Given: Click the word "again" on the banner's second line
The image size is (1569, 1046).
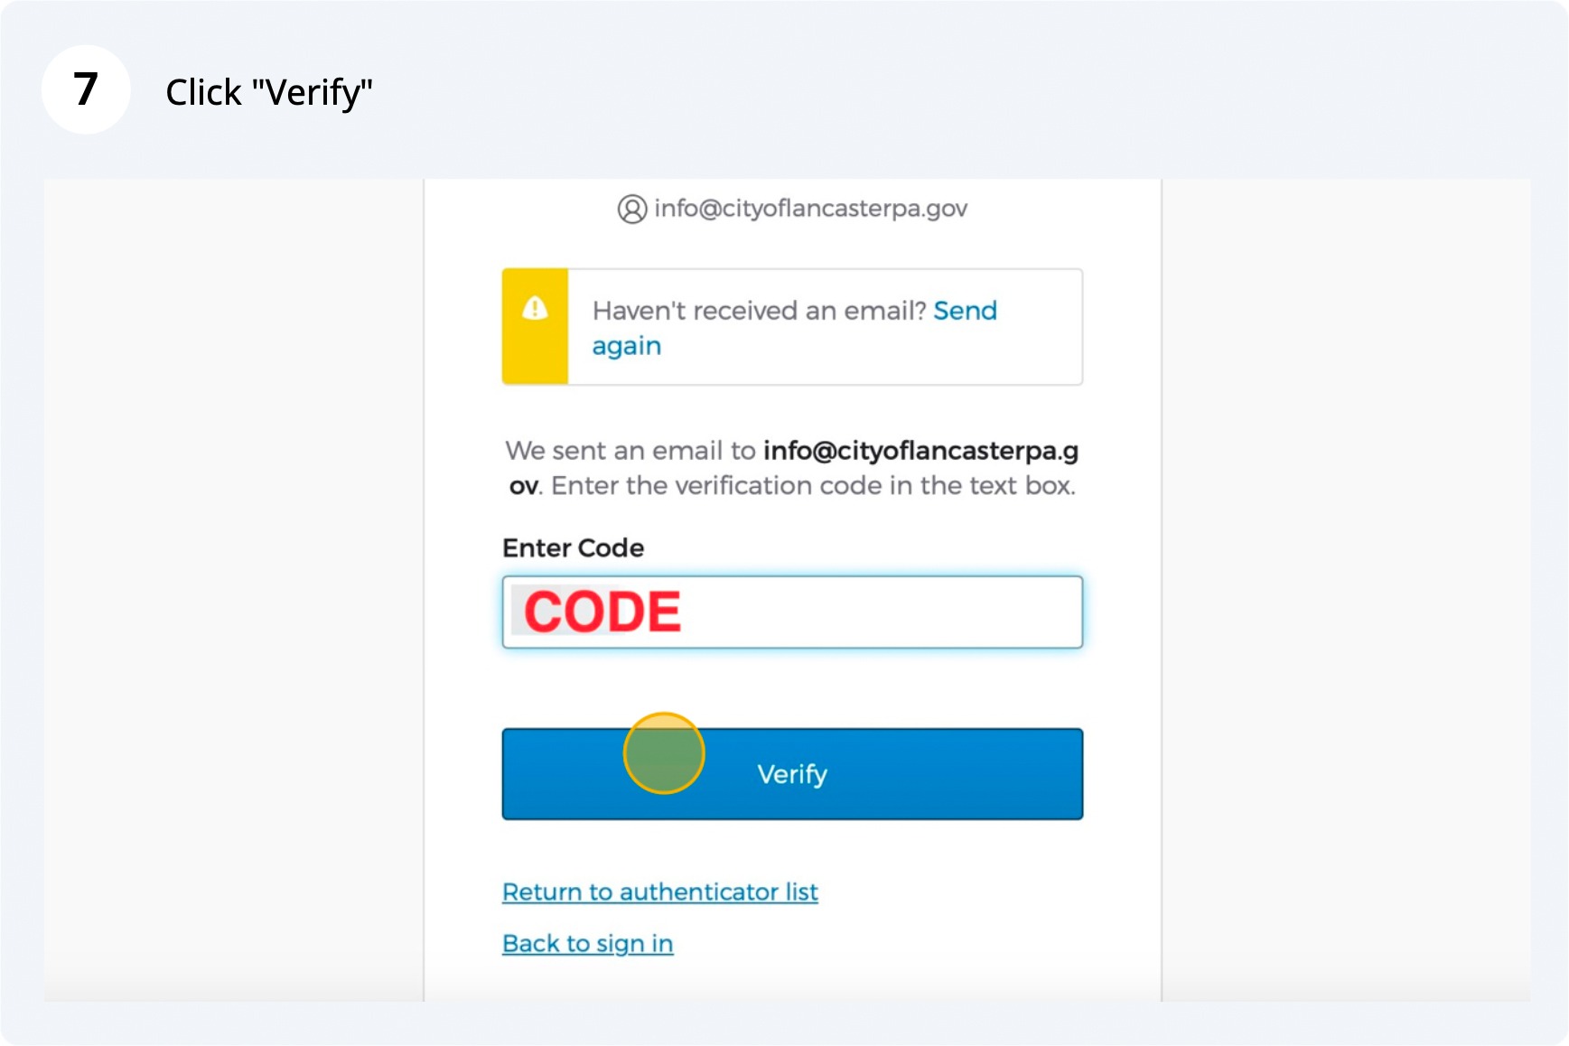Looking at the screenshot, I should (x=626, y=346).
